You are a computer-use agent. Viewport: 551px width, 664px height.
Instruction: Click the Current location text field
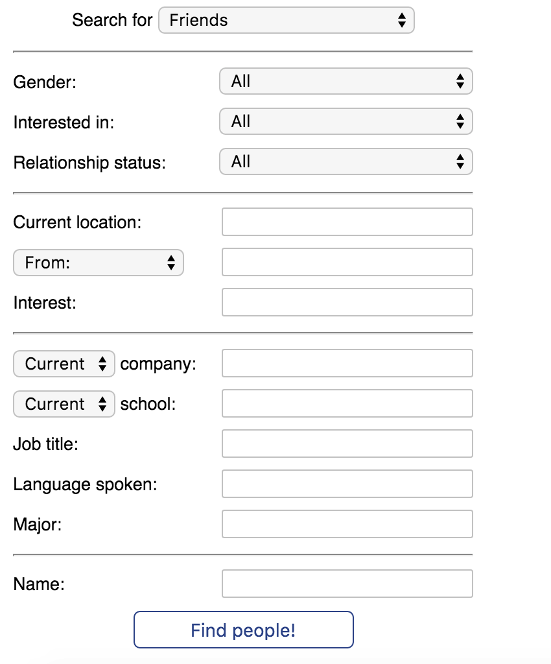coord(347,222)
